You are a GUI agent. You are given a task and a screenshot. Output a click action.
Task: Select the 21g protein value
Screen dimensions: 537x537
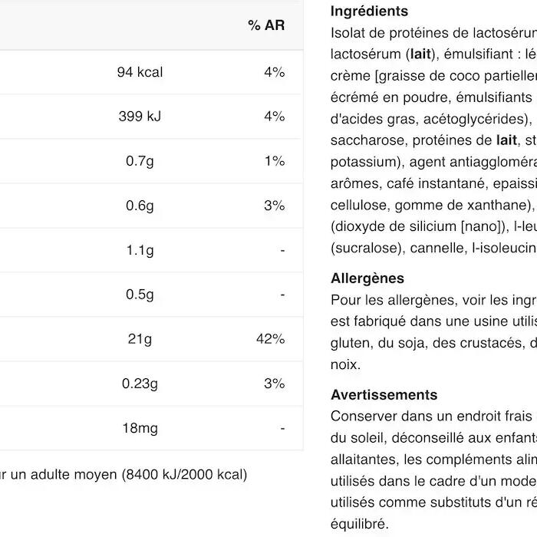coord(140,339)
